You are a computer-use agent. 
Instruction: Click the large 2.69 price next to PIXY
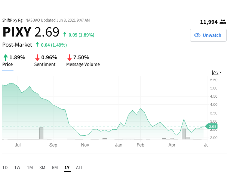pyautogui.click(x=47, y=32)
